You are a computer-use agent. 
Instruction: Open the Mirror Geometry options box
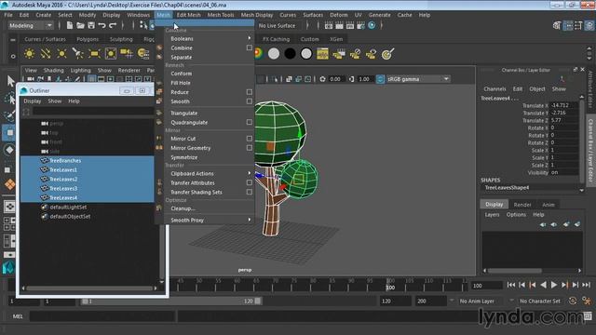[249, 148]
